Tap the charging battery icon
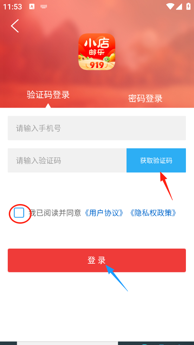The height and width of the screenshot is (345, 194). (x=188, y=6)
